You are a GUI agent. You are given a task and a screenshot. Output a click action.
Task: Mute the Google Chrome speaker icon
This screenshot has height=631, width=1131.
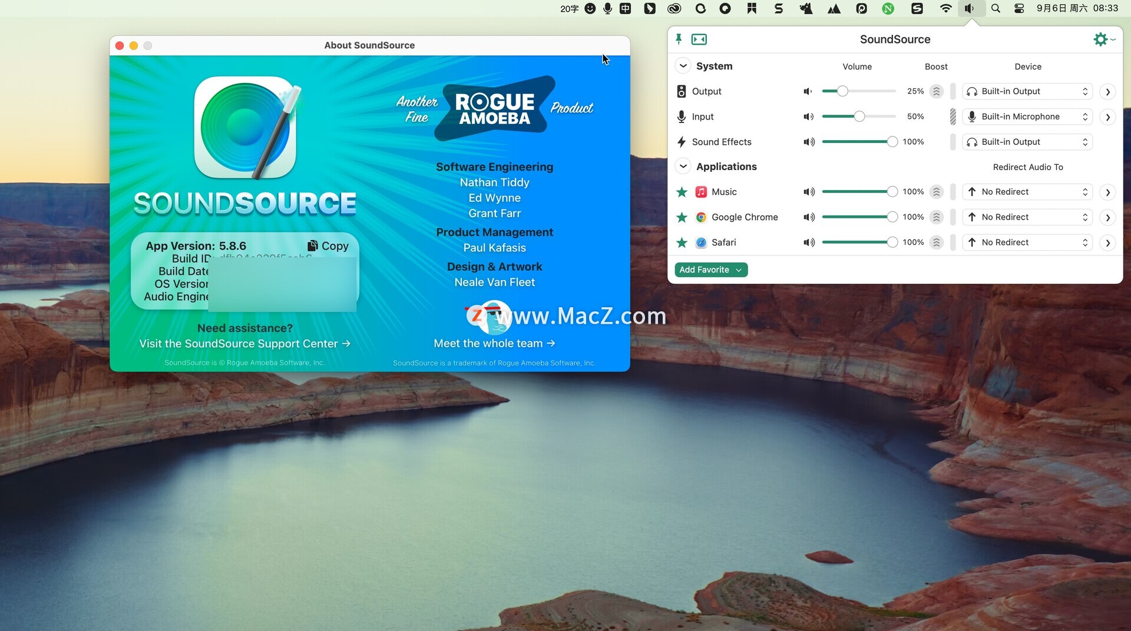point(809,217)
